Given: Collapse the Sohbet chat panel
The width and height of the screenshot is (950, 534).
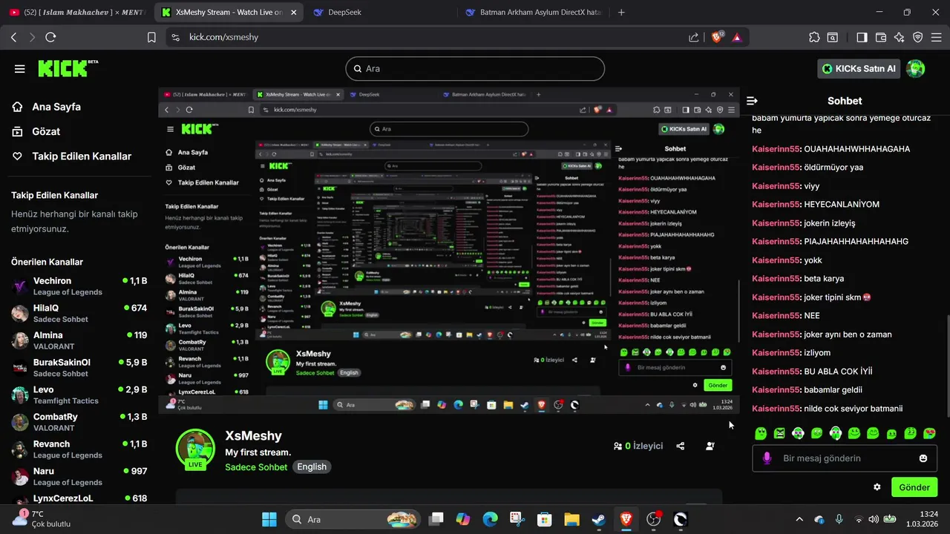Looking at the screenshot, I should 752,101.
